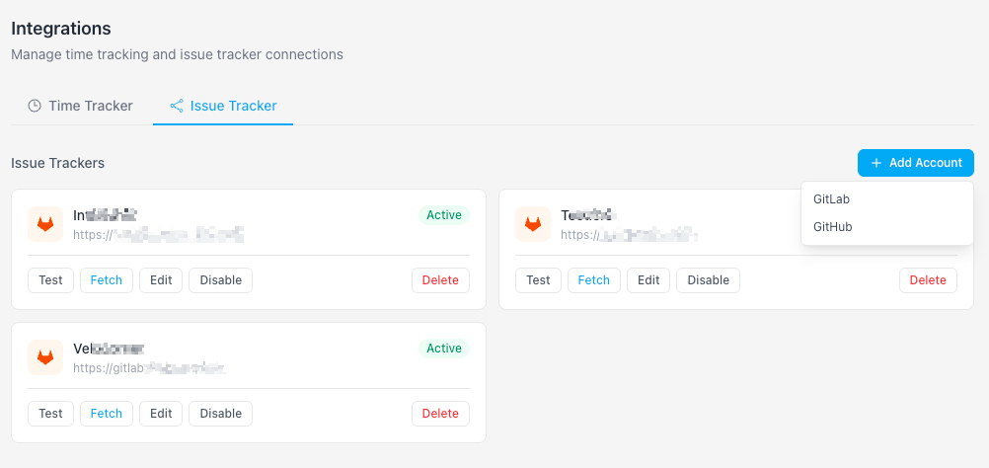Disable the second tracker in right card

[709, 280]
